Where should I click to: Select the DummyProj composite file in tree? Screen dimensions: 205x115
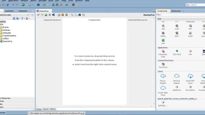[7, 41]
